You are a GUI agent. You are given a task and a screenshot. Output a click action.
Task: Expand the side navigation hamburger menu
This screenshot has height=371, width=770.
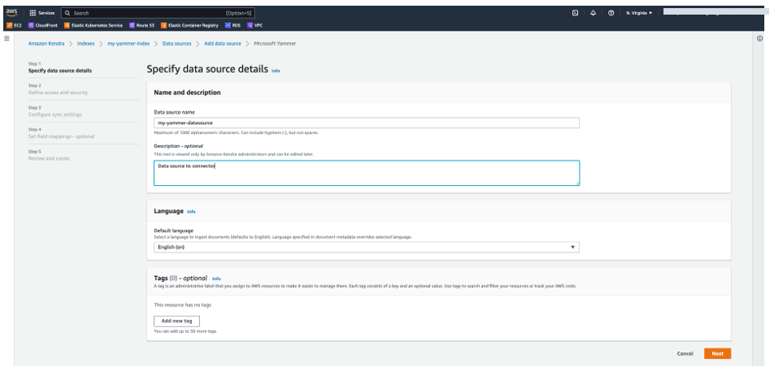pos(7,38)
